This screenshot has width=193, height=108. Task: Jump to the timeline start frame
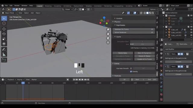[x=74, y=79]
